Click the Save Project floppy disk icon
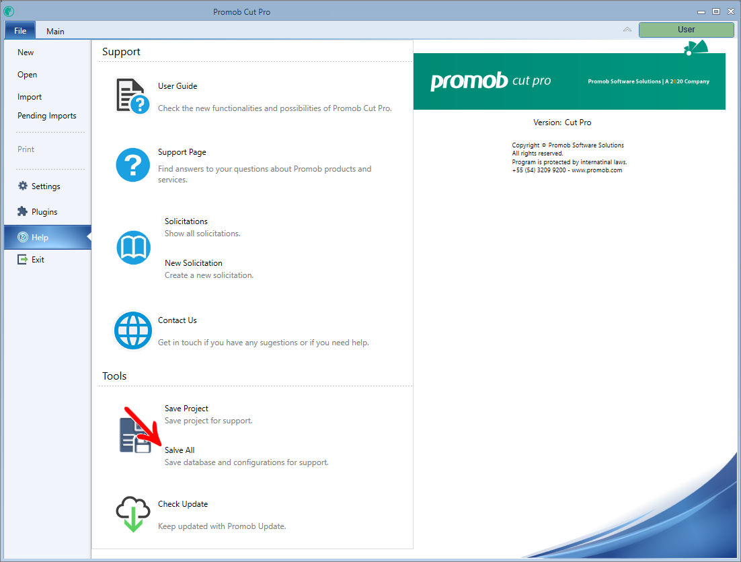This screenshot has height=562, width=741. (135, 435)
